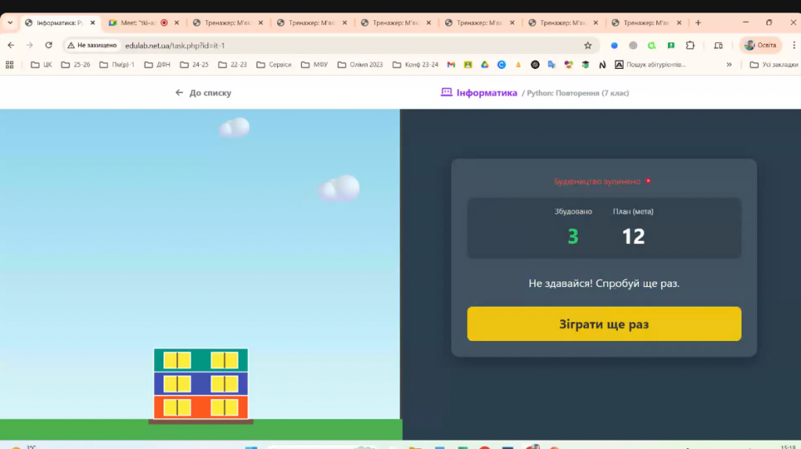This screenshot has width=801, height=449.
Task: Open the Gmail bookmark icon
Action: click(x=451, y=65)
